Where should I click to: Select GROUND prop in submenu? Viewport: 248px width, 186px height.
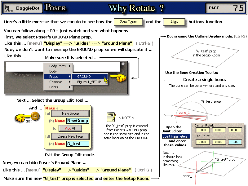[90, 77]
